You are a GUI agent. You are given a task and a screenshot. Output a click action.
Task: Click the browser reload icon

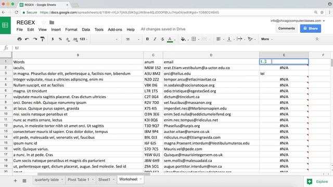point(16,12)
